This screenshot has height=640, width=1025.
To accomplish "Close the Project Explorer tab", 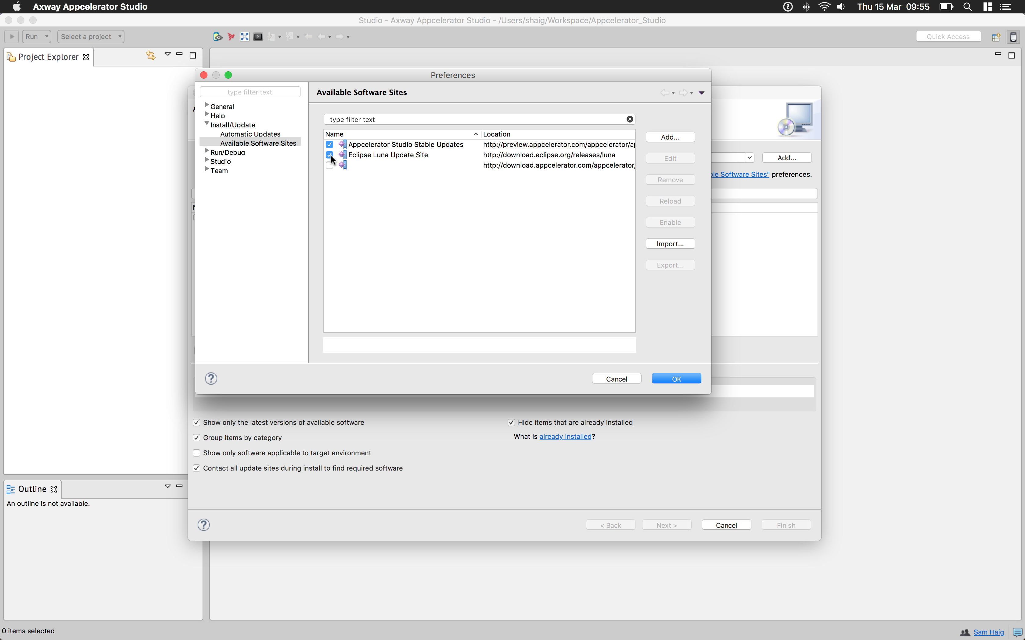I will coord(86,57).
